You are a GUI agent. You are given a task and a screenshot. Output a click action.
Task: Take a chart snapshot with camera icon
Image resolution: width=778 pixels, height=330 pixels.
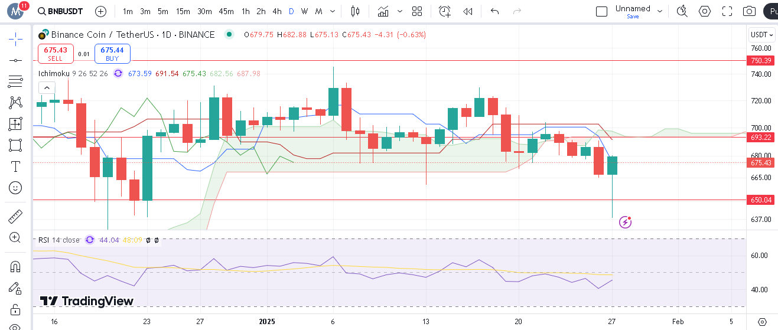click(x=750, y=11)
